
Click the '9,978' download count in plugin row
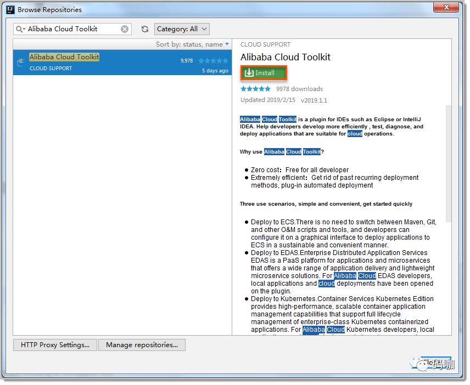click(187, 61)
